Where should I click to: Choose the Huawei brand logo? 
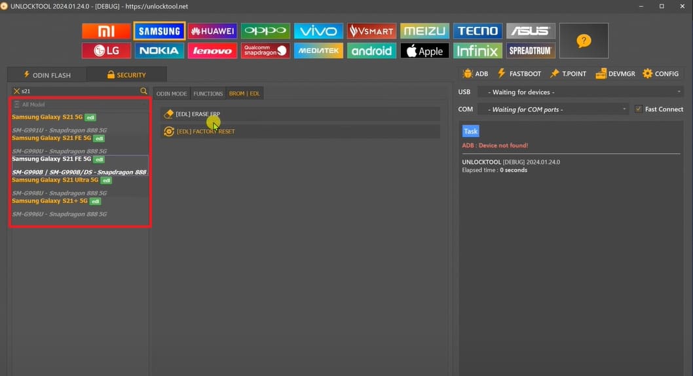[x=212, y=31]
